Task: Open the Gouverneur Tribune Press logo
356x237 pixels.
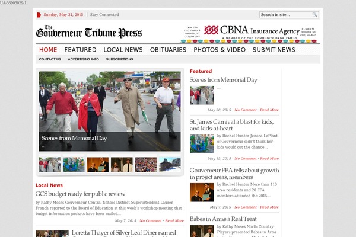Action: 89,31
